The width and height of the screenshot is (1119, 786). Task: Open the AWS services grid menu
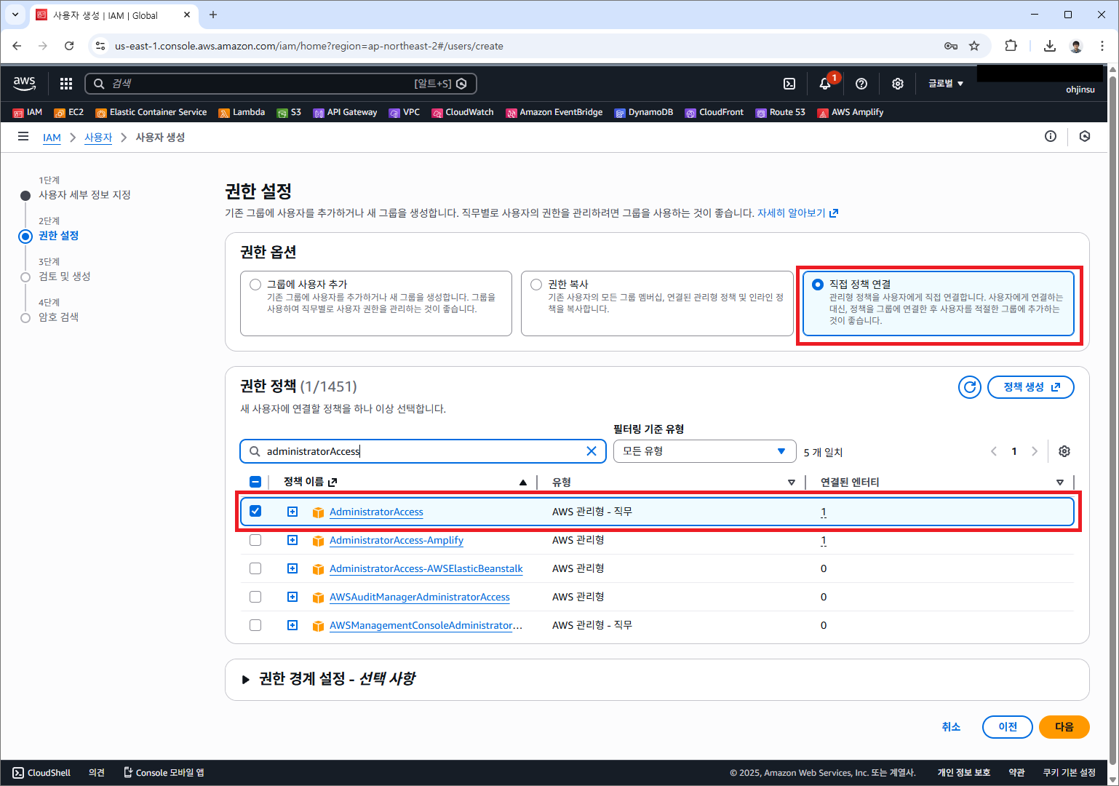pos(66,84)
